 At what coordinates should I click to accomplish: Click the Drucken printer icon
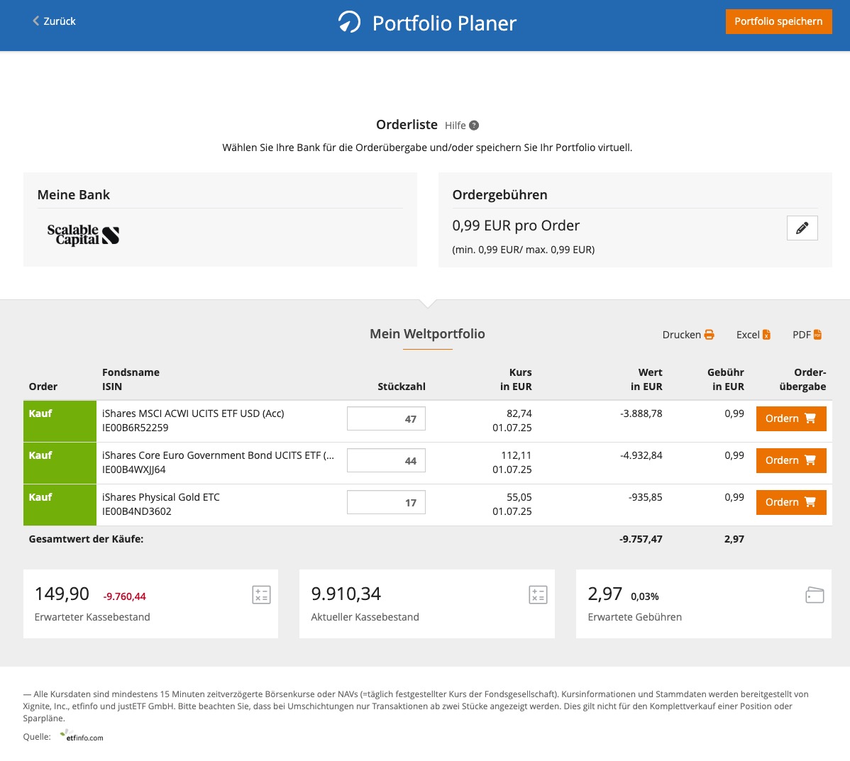[x=709, y=335]
